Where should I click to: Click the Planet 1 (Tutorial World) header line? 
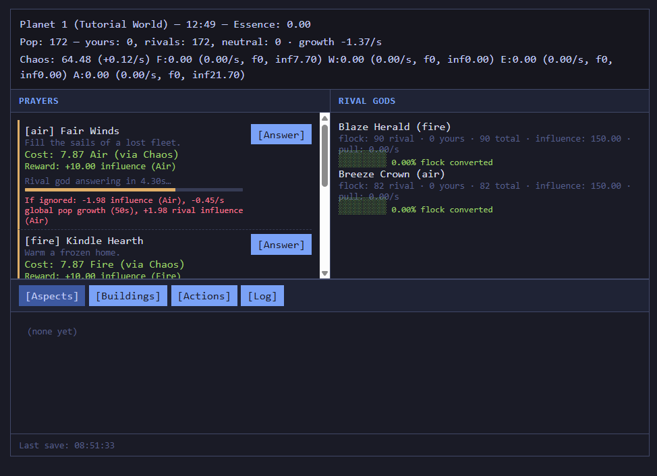(165, 24)
